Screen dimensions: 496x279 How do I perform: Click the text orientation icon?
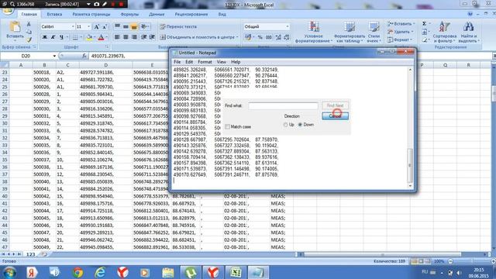(x=144, y=26)
